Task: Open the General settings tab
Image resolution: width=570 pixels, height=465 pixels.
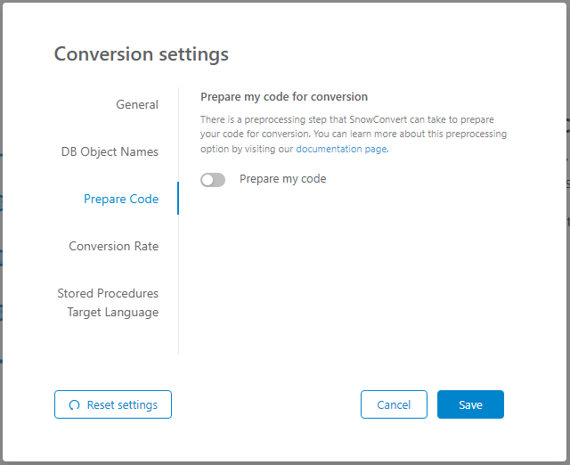Action: coord(137,104)
